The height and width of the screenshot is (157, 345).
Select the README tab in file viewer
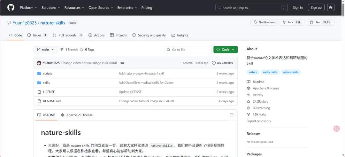pyautogui.click(x=46, y=115)
